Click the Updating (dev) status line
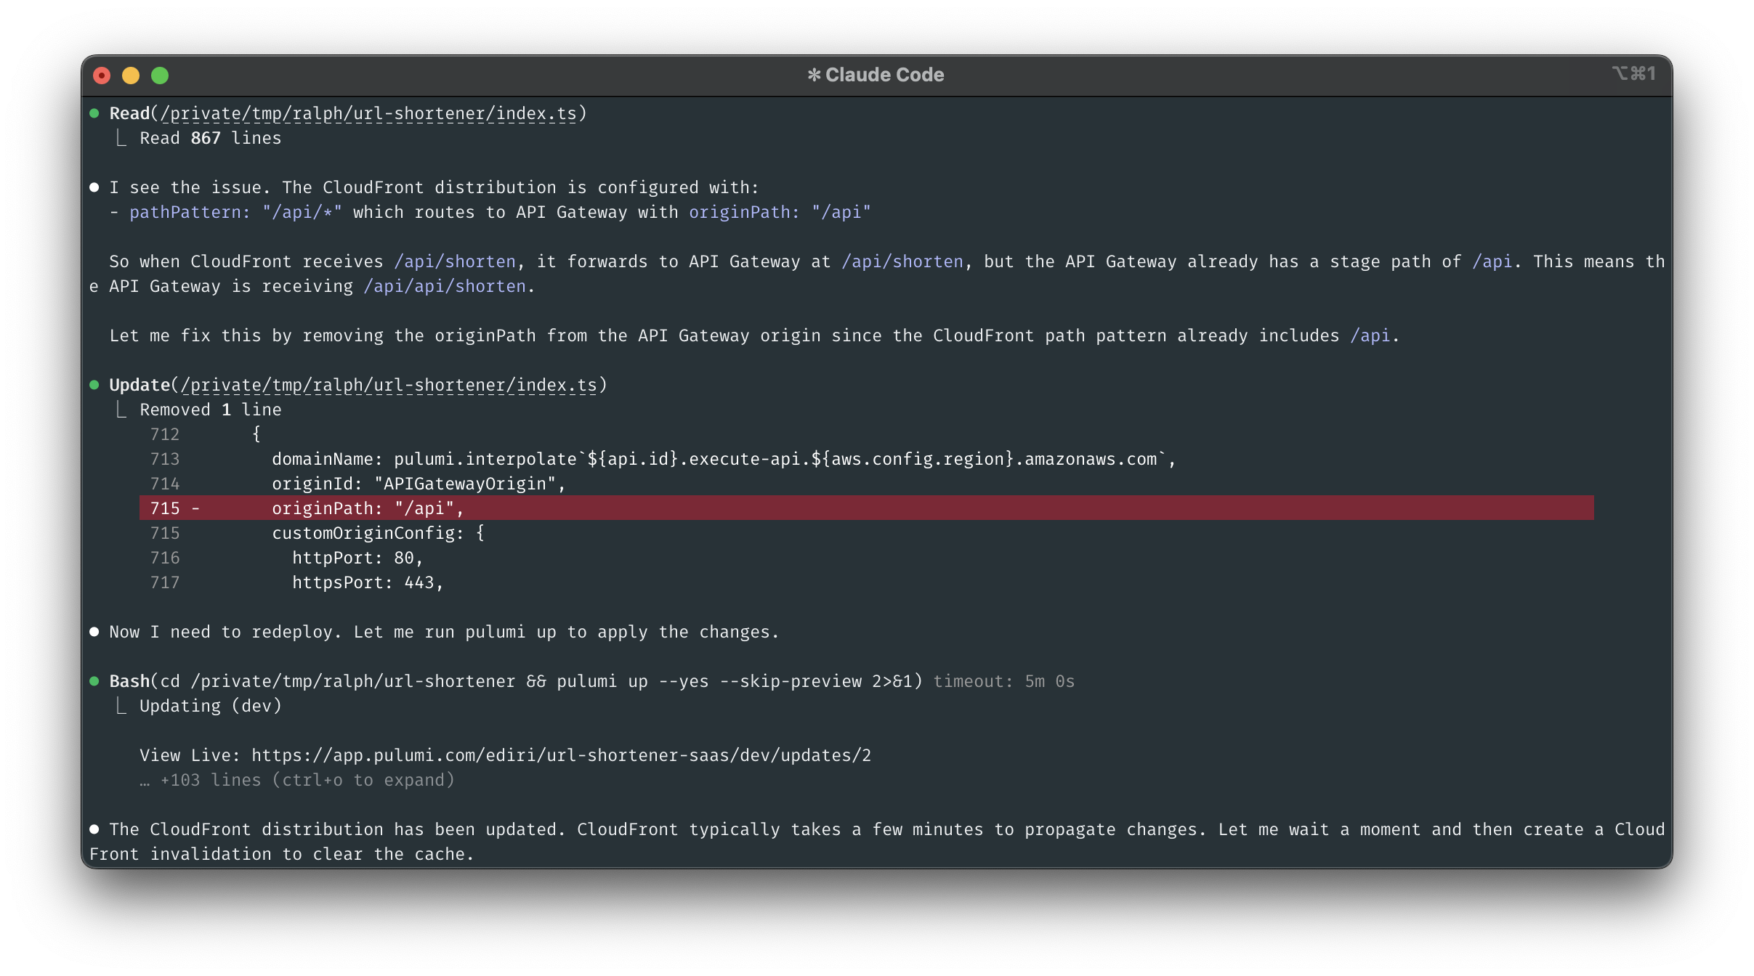1754x976 pixels. click(211, 705)
